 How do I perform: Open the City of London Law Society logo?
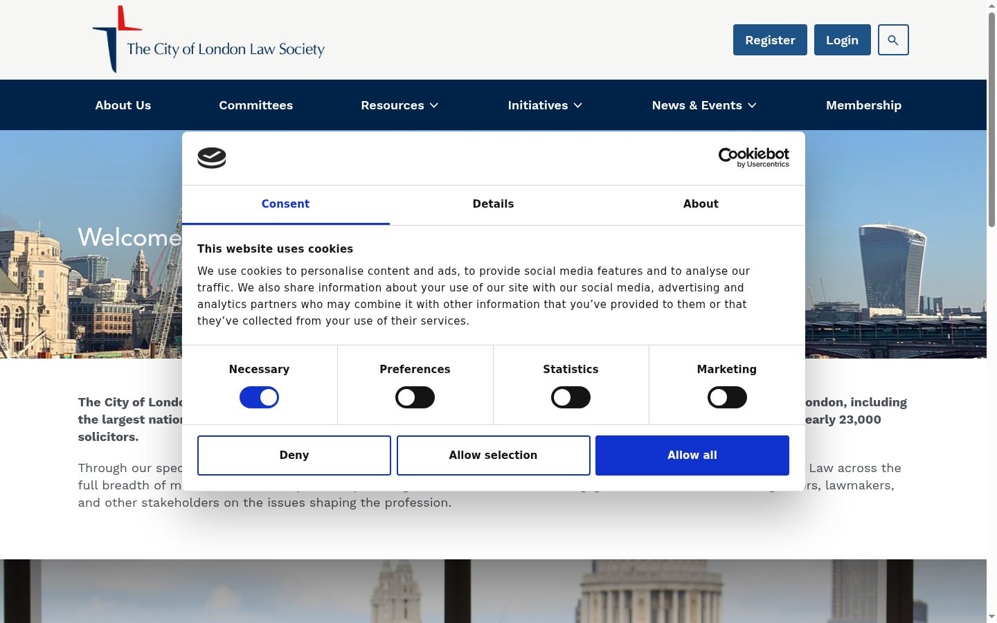pyautogui.click(x=208, y=39)
